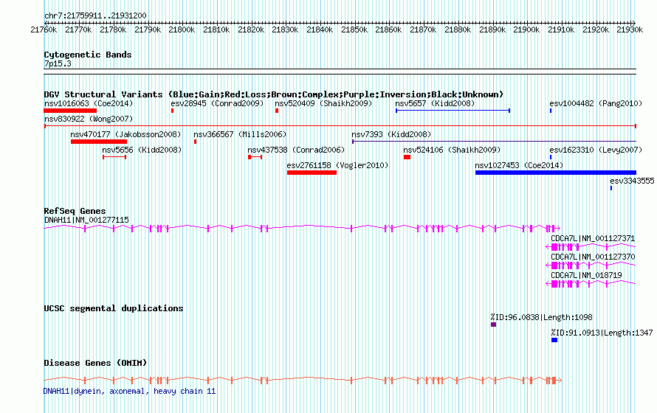Click the nsv366567 (Mills2006) red marker
Viewport: 657px width, 413px height.
196,142
